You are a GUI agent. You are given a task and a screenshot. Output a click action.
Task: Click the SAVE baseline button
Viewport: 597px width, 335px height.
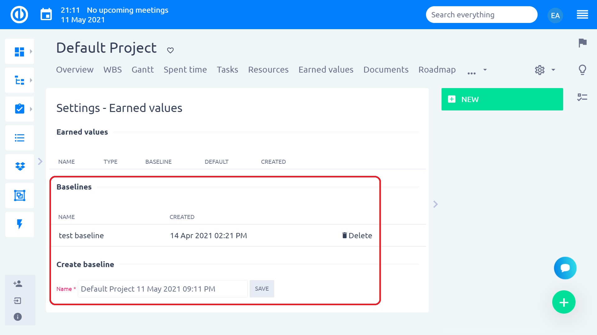pos(261,289)
